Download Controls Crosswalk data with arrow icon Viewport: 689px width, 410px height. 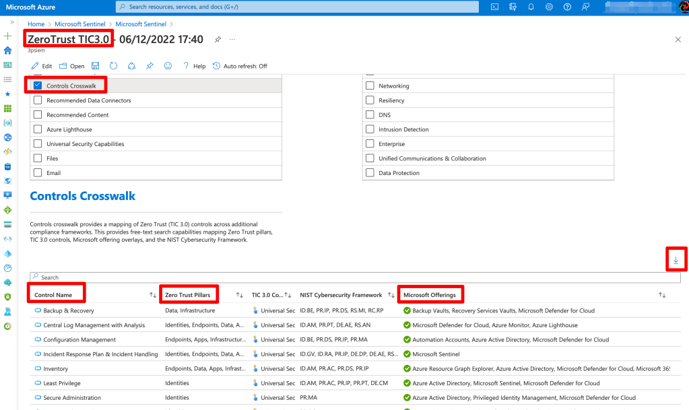(x=676, y=260)
